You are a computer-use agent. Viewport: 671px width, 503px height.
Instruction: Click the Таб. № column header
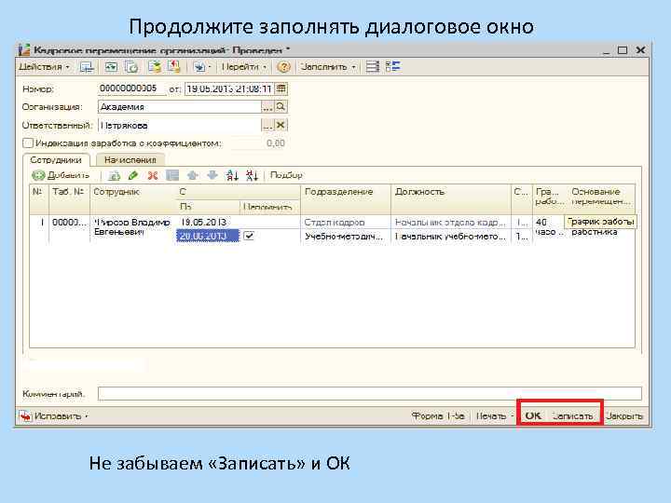pyautogui.click(x=69, y=199)
